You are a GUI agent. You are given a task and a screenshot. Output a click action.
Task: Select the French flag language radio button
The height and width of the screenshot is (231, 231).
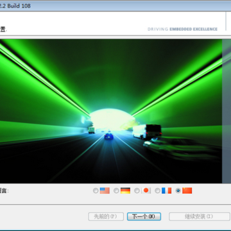point(157,191)
